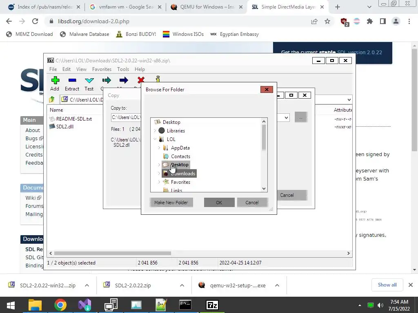Image resolution: width=418 pixels, height=313 pixels.
Task: Click the Test toolbar icon in 7-Zip
Action: (89, 80)
